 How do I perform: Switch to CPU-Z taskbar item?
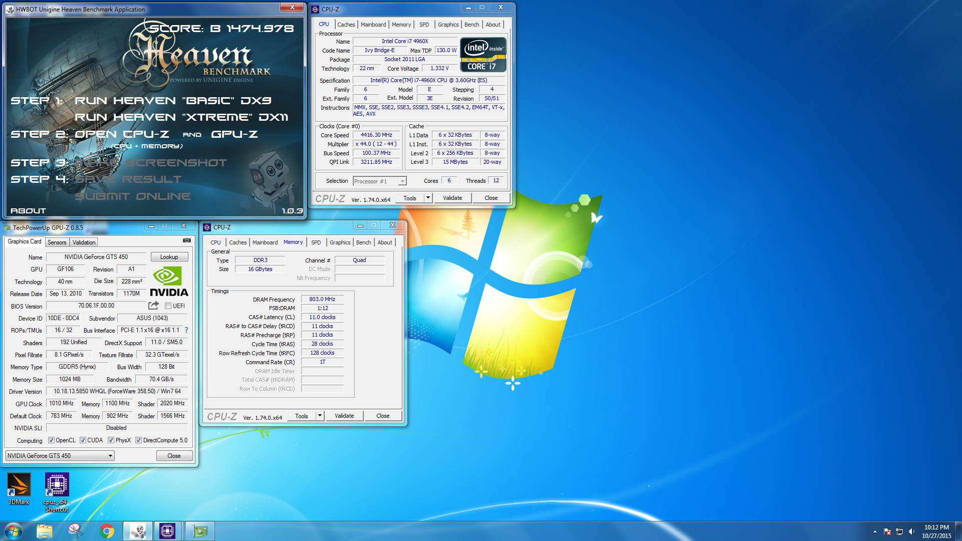tap(167, 531)
